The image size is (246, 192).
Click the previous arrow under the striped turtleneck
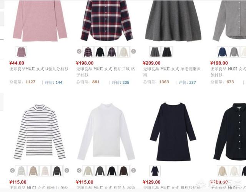coord(12,170)
